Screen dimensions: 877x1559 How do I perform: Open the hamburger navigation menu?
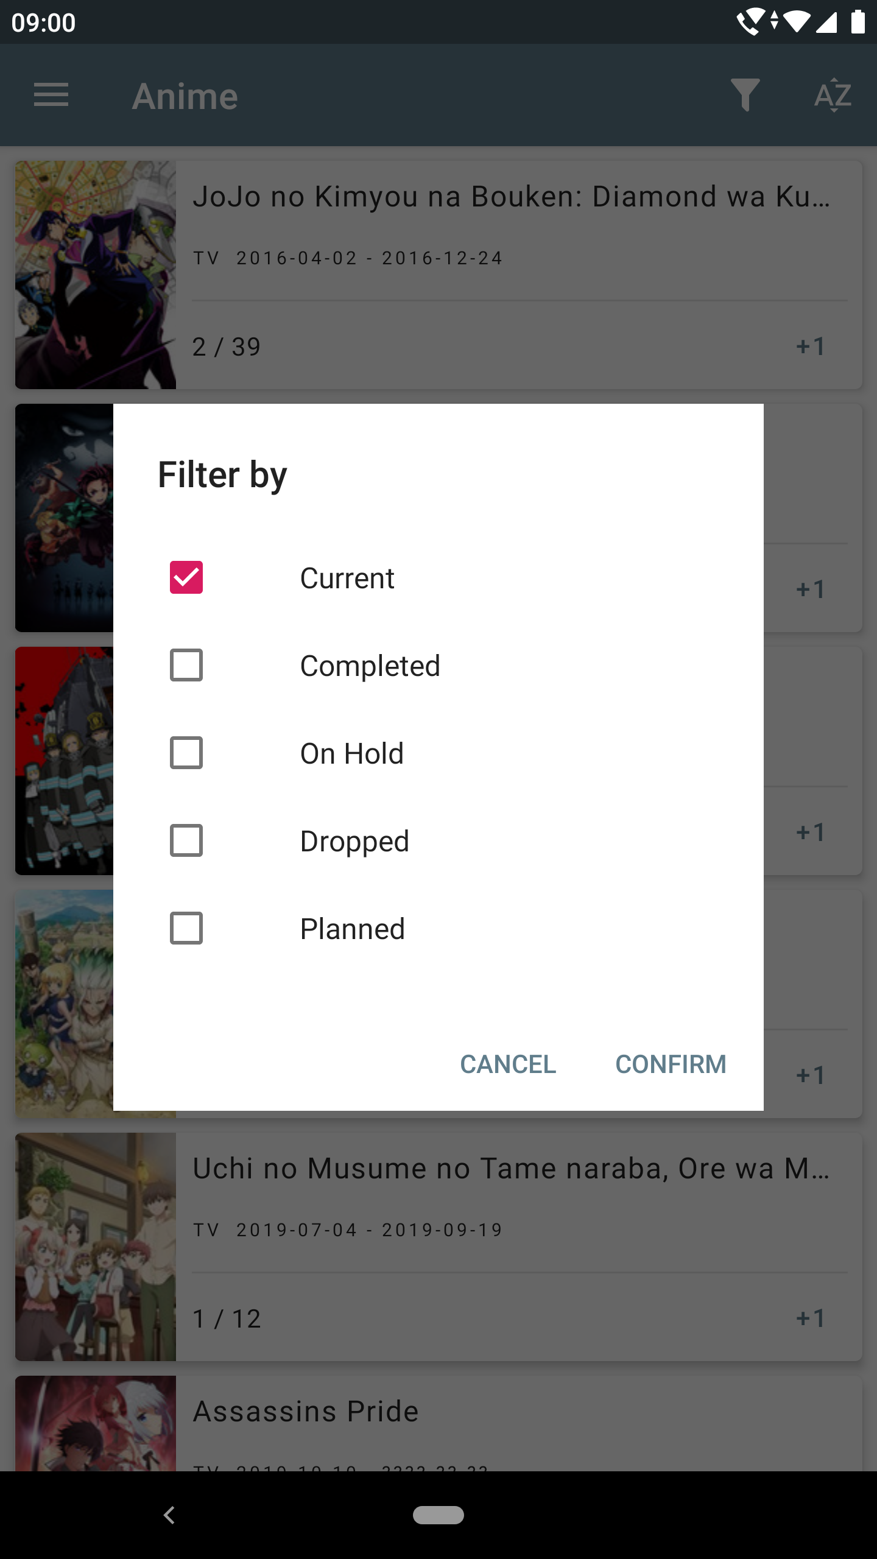pyautogui.click(x=51, y=96)
